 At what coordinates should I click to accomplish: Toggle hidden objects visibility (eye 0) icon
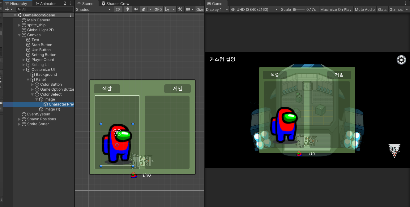[158, 9]
